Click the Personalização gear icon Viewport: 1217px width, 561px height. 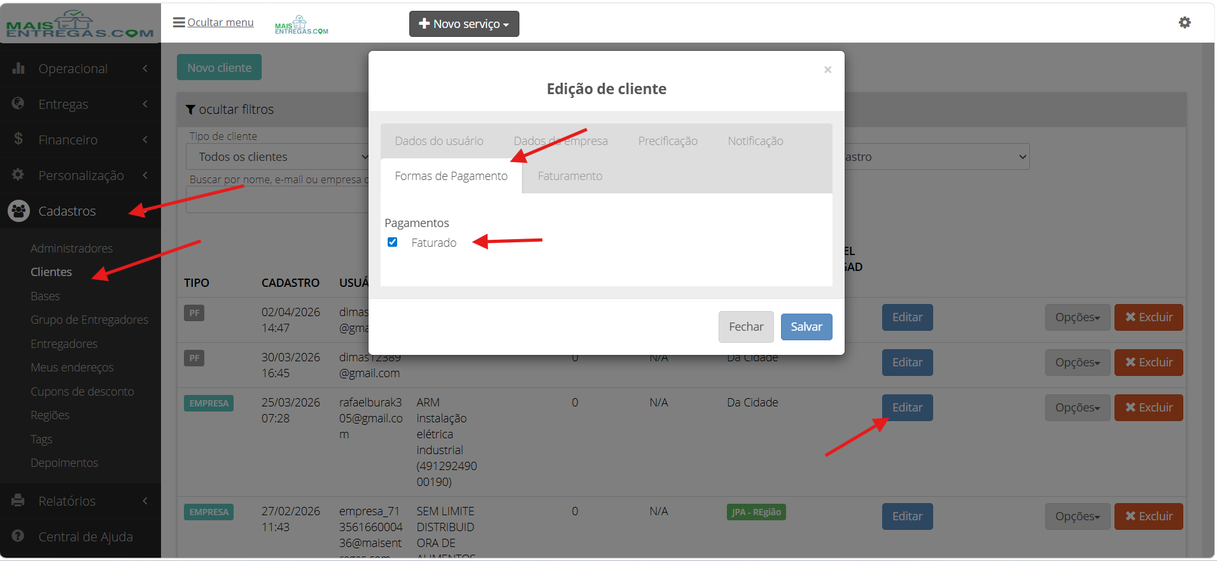pyautogui.click(x=18, y=175)
